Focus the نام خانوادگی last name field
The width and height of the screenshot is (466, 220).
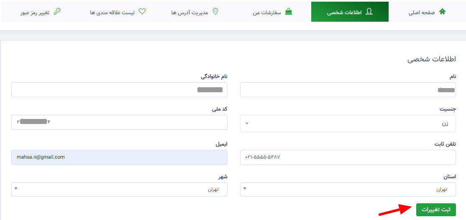coord(120,89)
